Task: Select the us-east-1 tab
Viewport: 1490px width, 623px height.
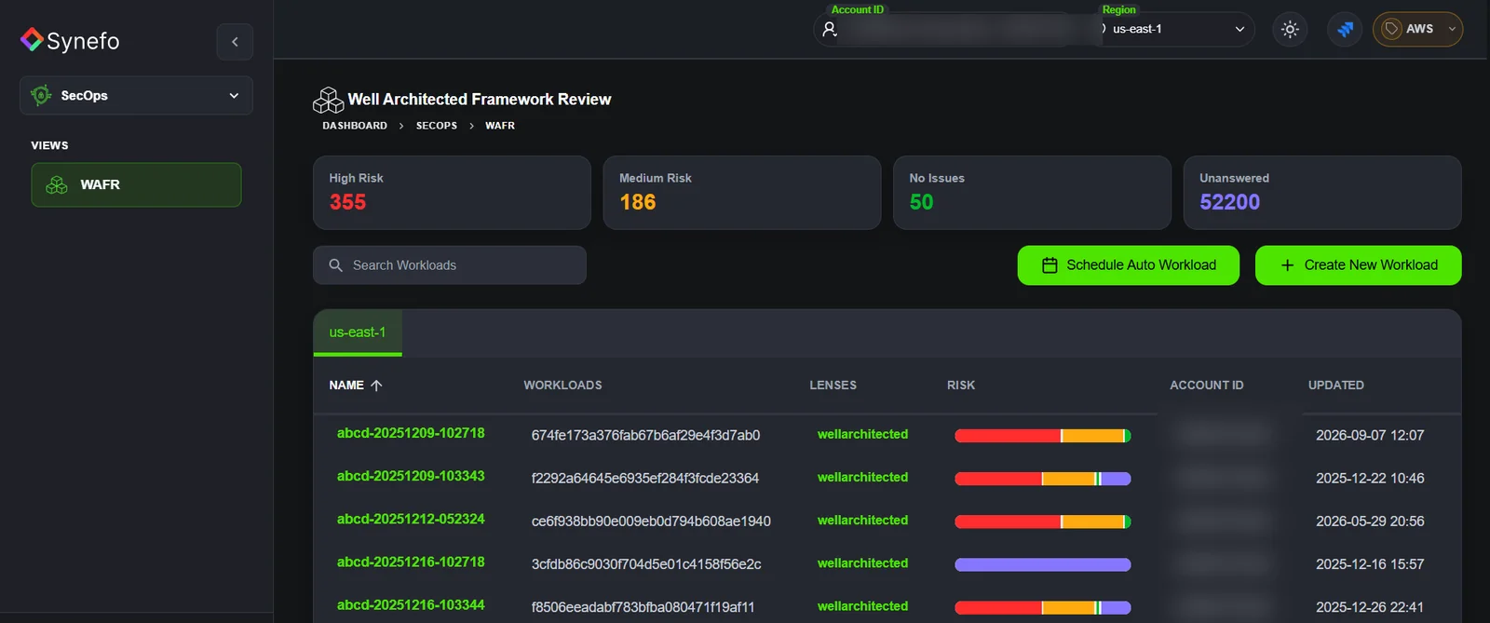Action: pos(358,332)
